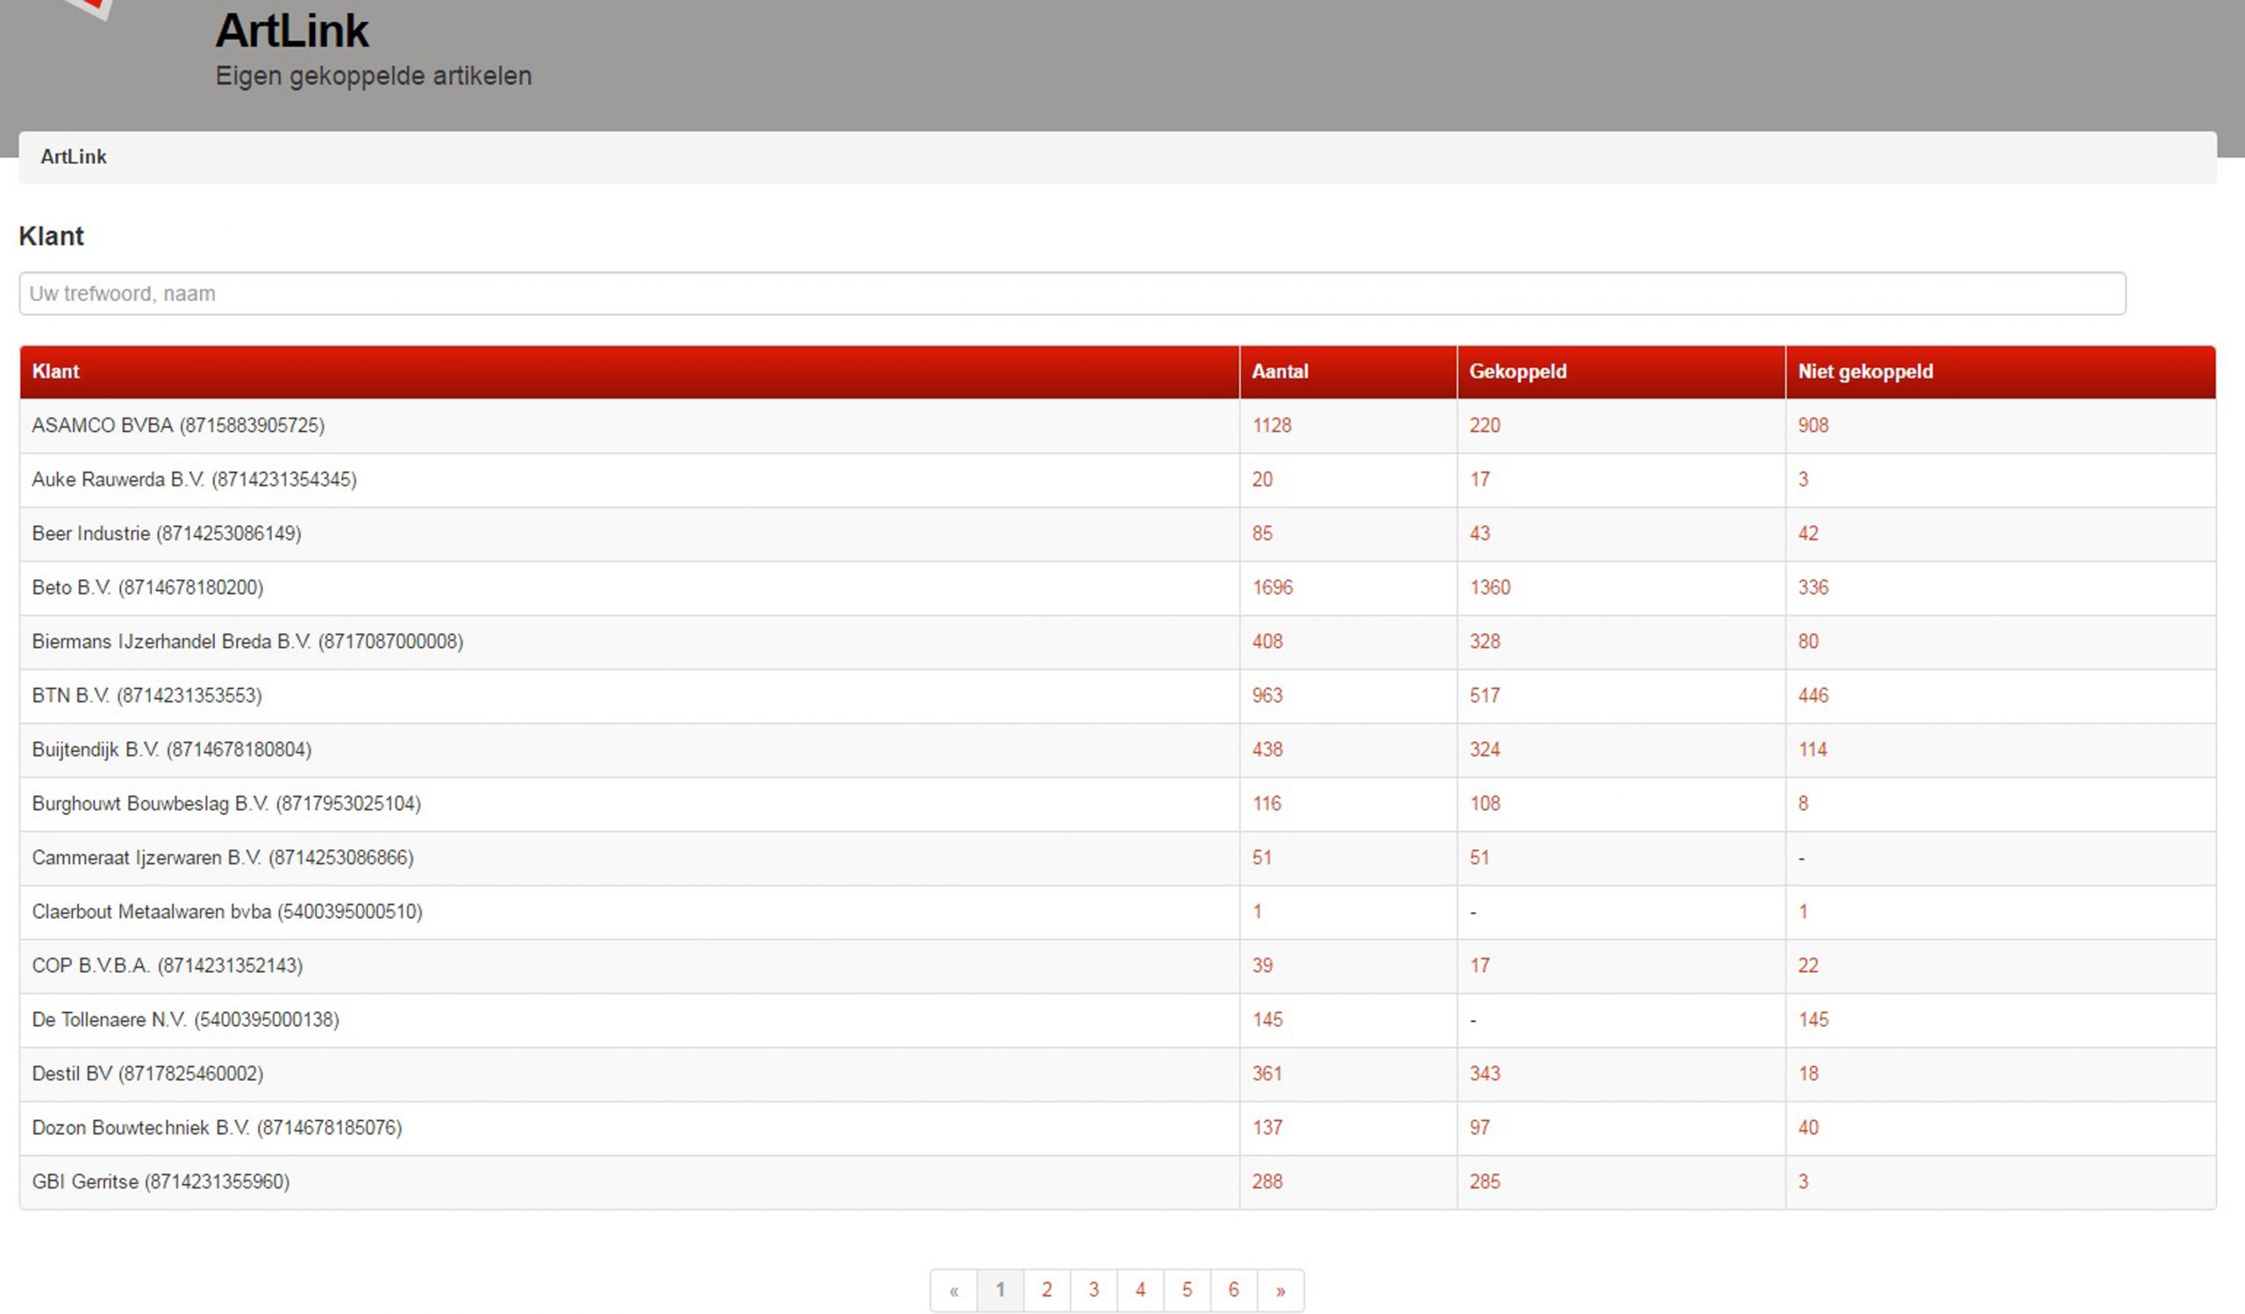Jump to pagination page 2
2245x1314 pixels.
[1047, 1290]
